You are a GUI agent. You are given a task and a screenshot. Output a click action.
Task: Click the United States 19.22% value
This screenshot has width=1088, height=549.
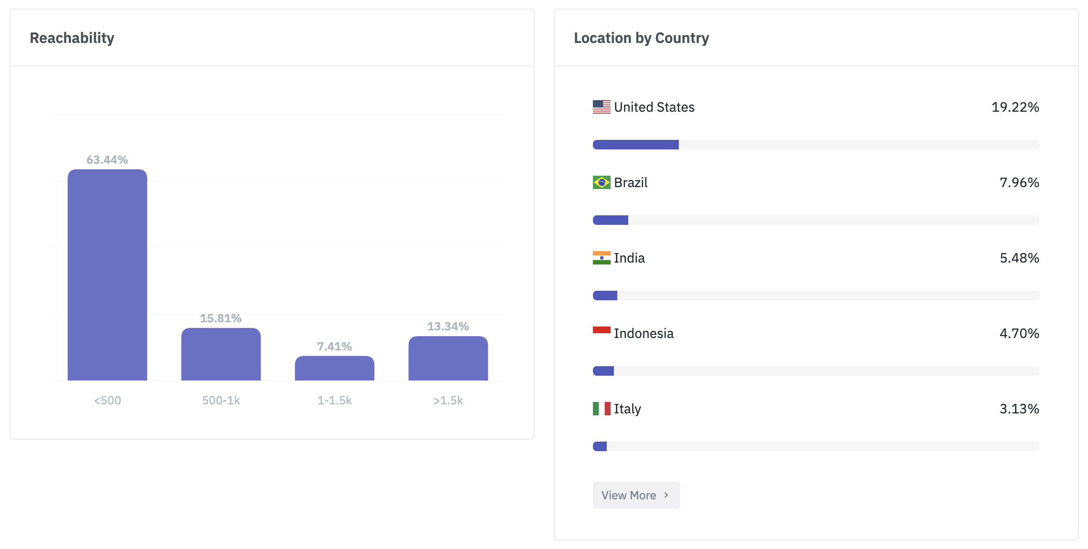tap(1015, 107)
